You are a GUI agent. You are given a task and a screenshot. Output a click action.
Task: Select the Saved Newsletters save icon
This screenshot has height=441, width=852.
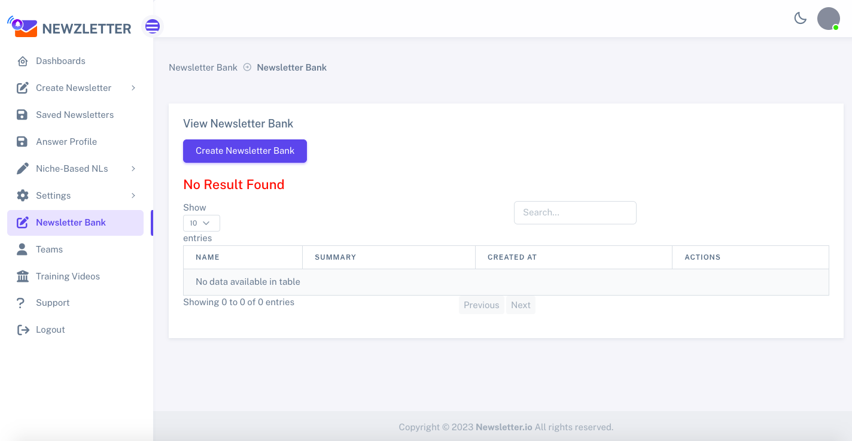tap(23, 114)
